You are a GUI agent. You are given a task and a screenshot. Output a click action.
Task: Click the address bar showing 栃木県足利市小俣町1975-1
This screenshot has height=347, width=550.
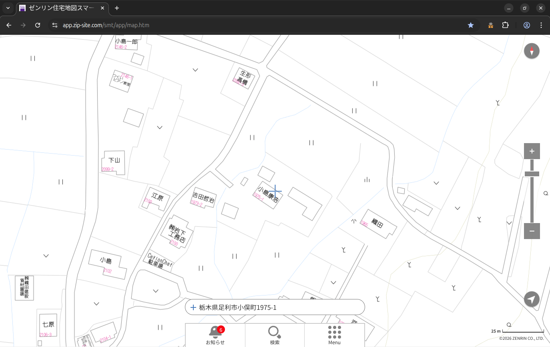point(275,307)
